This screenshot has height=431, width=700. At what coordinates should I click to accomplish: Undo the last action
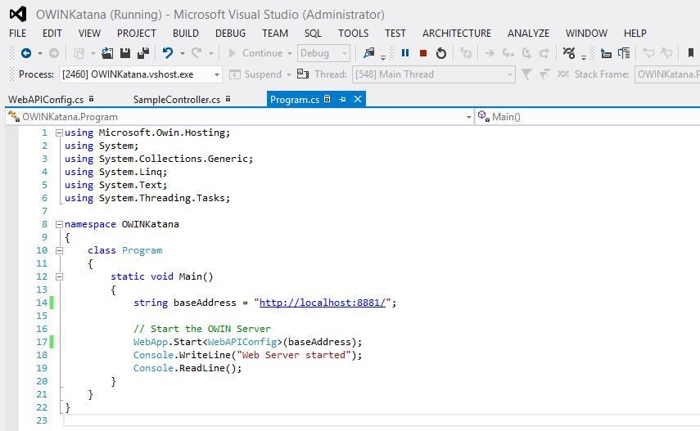point(168,53)
